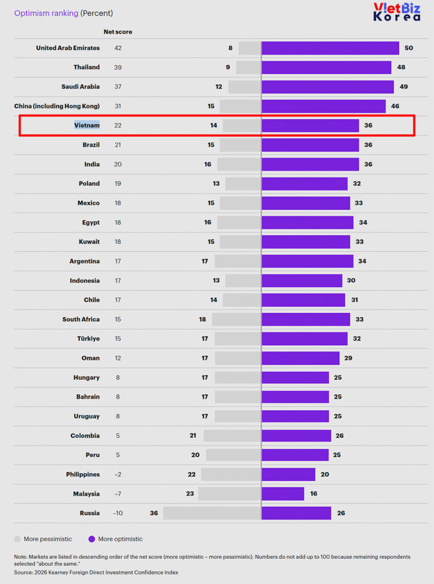
Task: Click the More optimistic legend label
Action: pyautogui.click(x=120, y=539)
